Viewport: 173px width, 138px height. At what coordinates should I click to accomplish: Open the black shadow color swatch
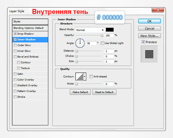tap(110, 30)
